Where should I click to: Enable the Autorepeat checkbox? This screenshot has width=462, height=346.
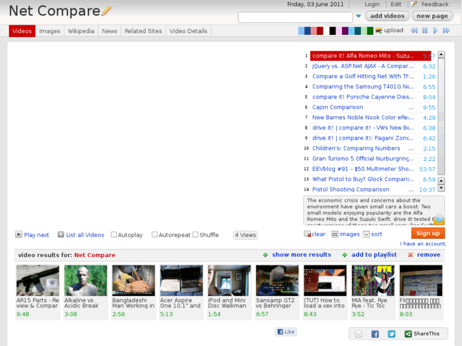(x=154, y=235)
